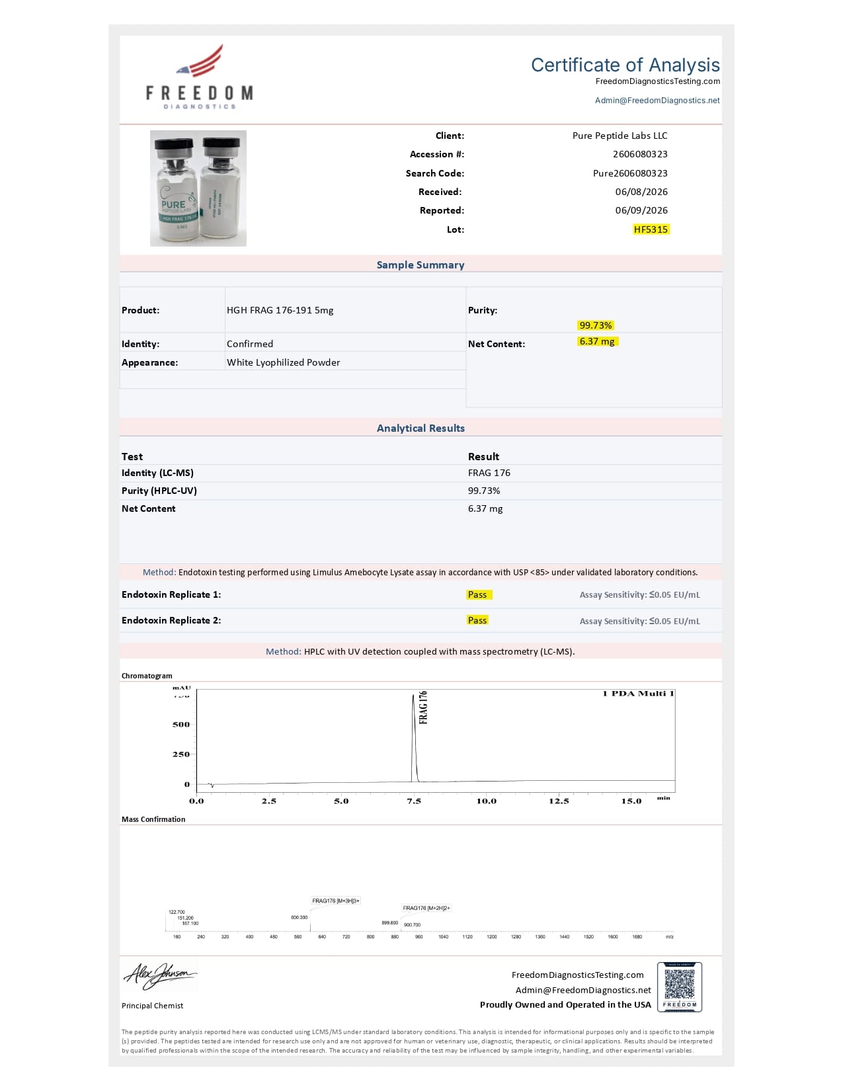The height and width of the screenshot is (1091, 843).
Task: Select the Purity (HPLC-UV) test row label
Action: click(x=159, y=491)
